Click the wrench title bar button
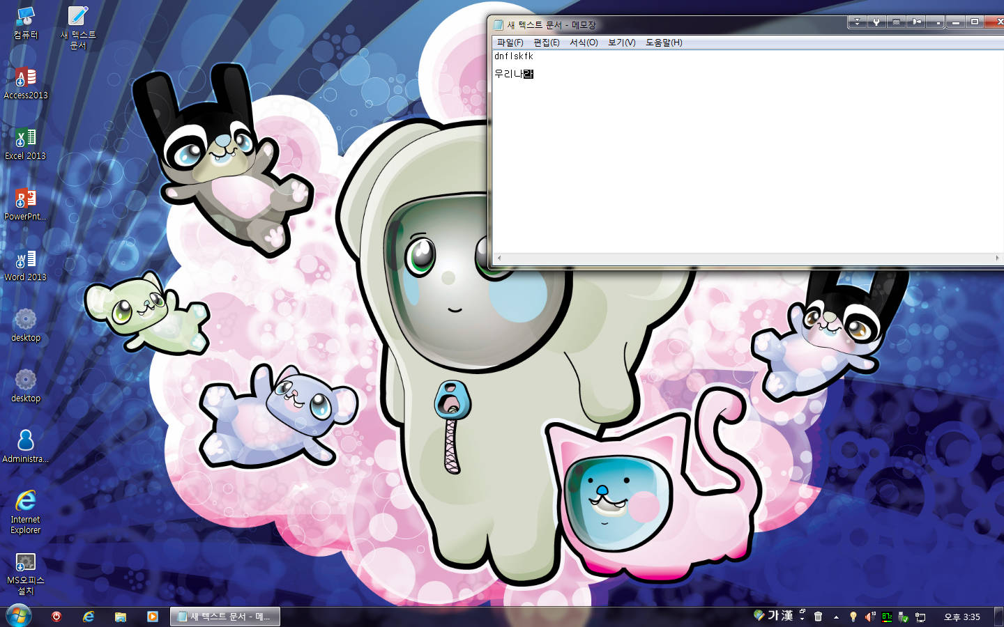 coord(876,22)
